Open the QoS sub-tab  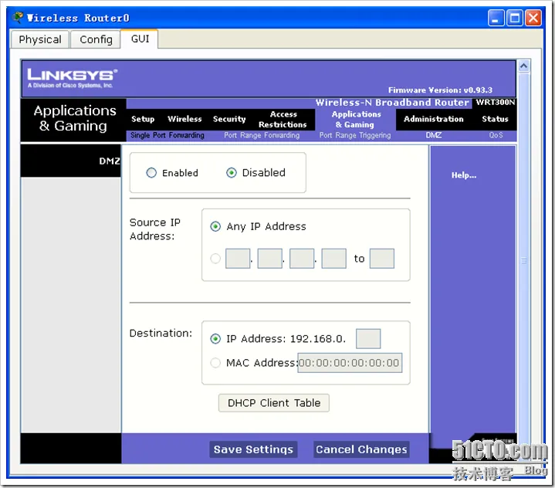[x=496, y=135]
